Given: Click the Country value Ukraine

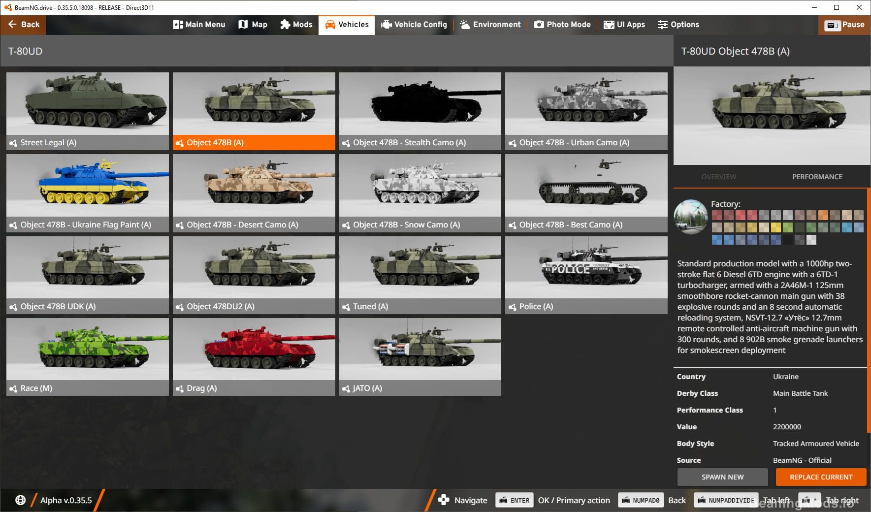Looking at the screenshot, I should (x=786, y=377).
